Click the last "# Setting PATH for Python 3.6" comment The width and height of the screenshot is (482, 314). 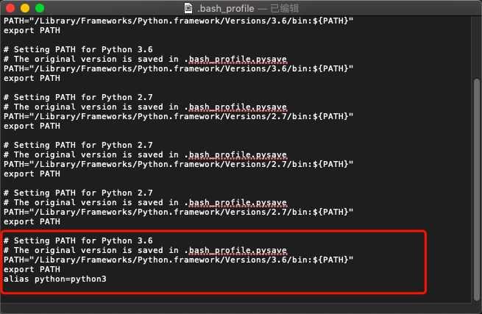(x=77, y=240)
